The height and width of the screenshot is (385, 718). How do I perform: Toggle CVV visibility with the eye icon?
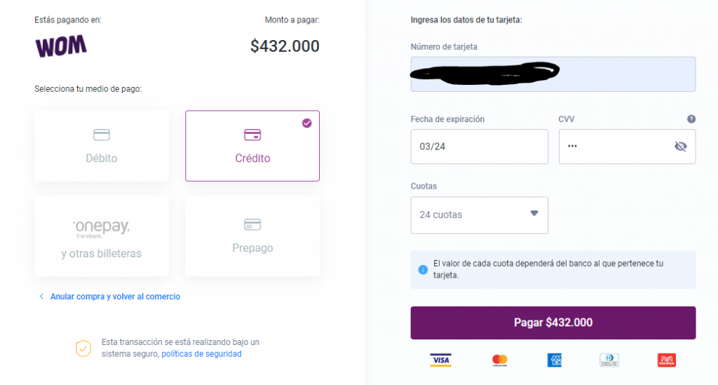(x=680, y=146)
